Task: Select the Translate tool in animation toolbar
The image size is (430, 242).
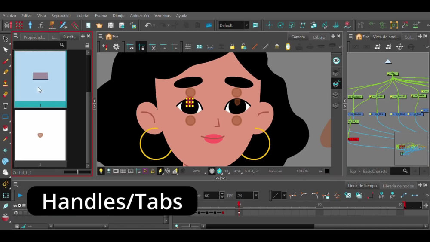Action: coord(270,25)
